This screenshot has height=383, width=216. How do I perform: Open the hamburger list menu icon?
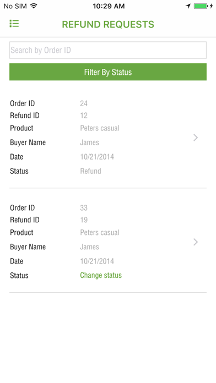(x=14, y=24)
